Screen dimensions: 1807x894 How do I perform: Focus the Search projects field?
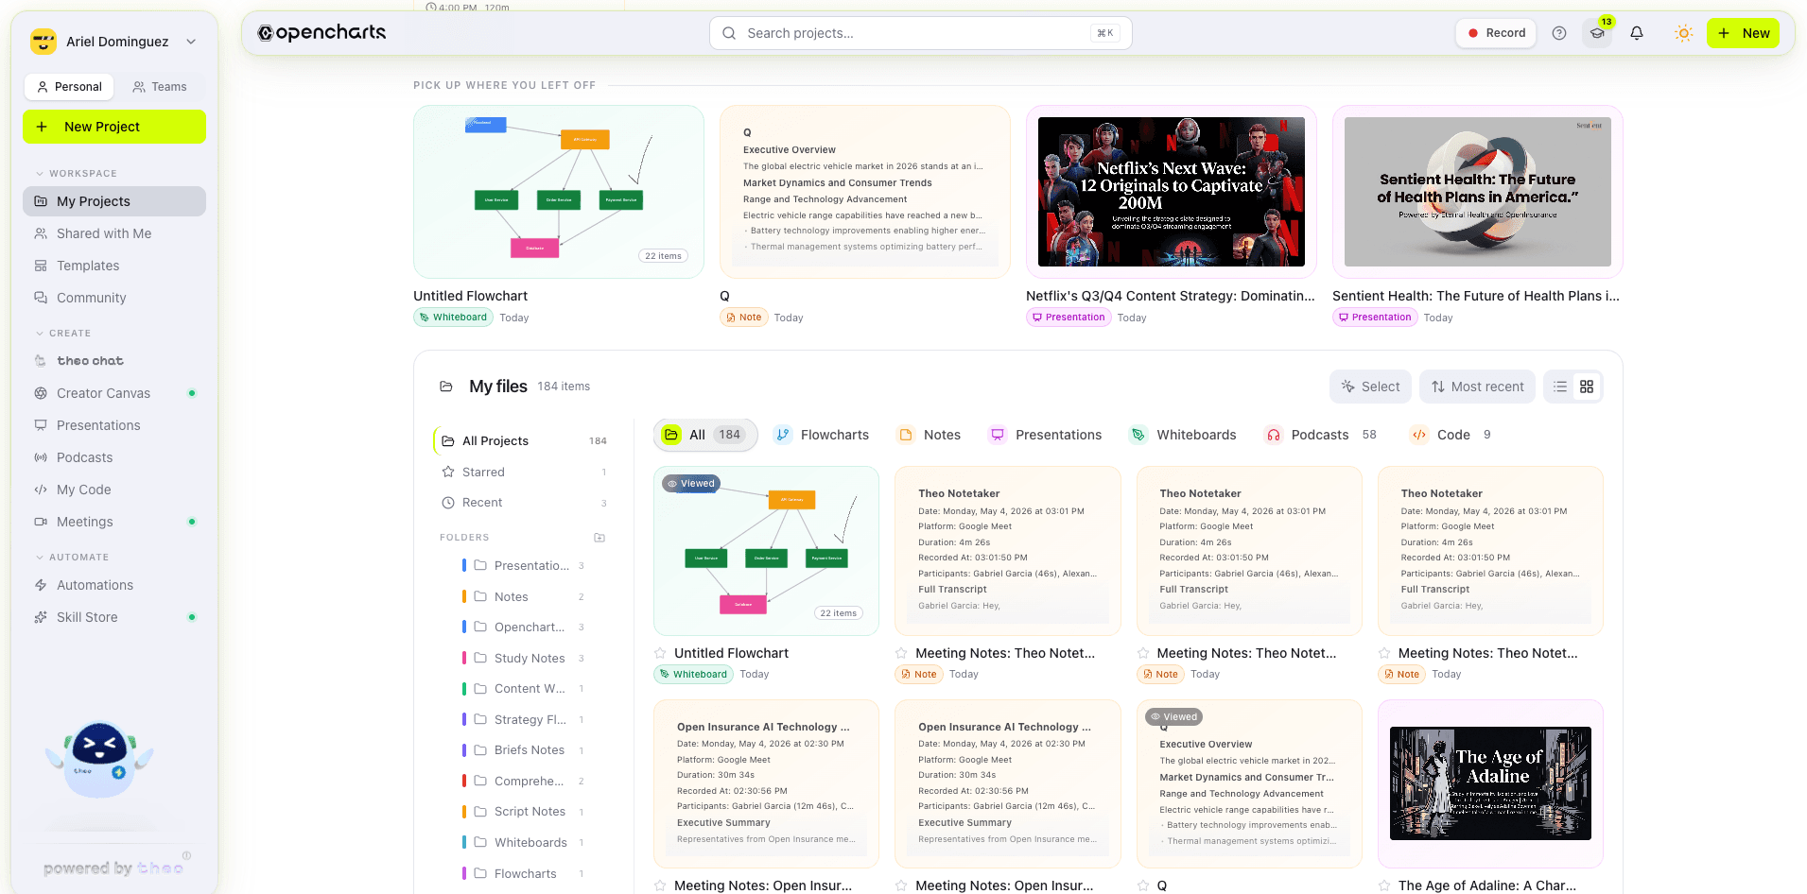point(920,33)
